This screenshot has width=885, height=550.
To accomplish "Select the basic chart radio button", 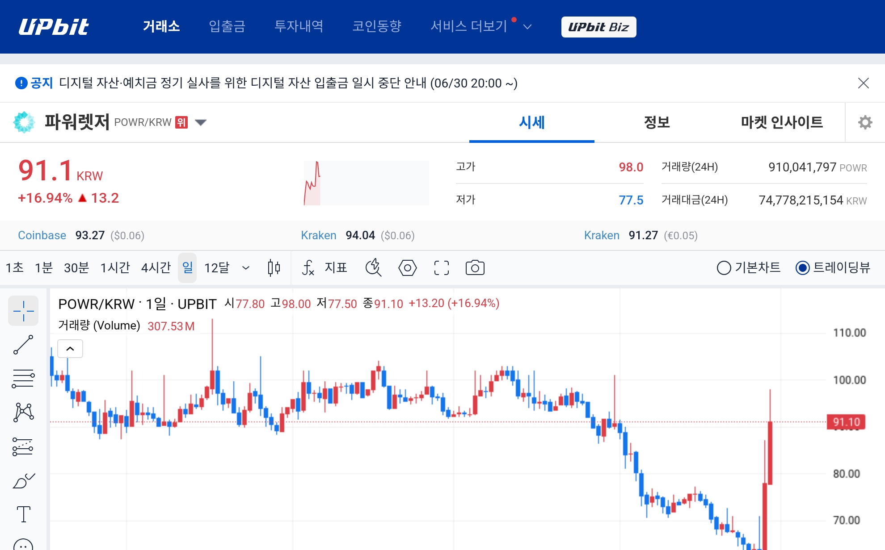I will [x=724, y=268].
